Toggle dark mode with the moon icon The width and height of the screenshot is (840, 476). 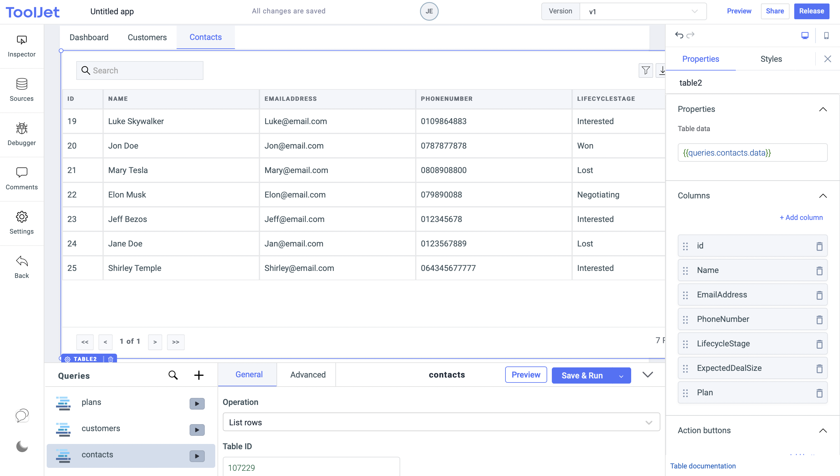(22, 446)
